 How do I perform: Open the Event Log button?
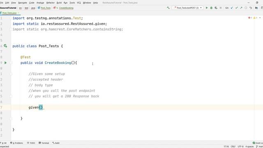(258, 143)
